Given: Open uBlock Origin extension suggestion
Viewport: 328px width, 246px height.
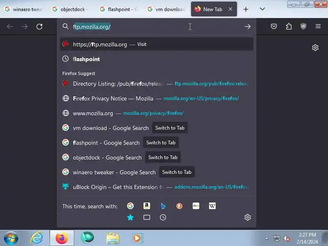Looking at the screenshot, I should 157,187.
